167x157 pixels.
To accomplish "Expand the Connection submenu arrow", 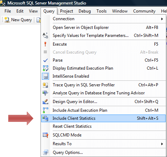I will tap(162, 19).
